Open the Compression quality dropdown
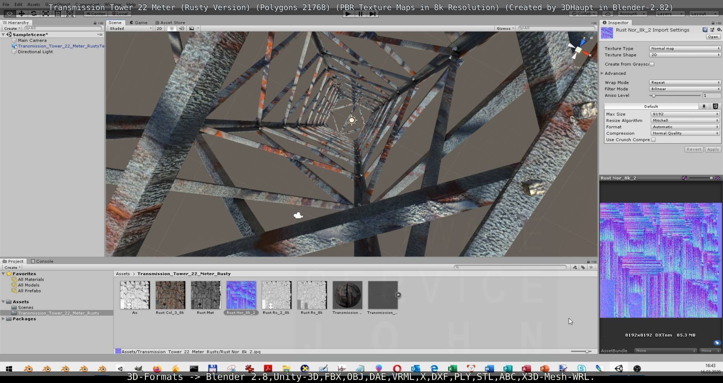The height and width of the screenshot is (383, 723). [685, 133]
